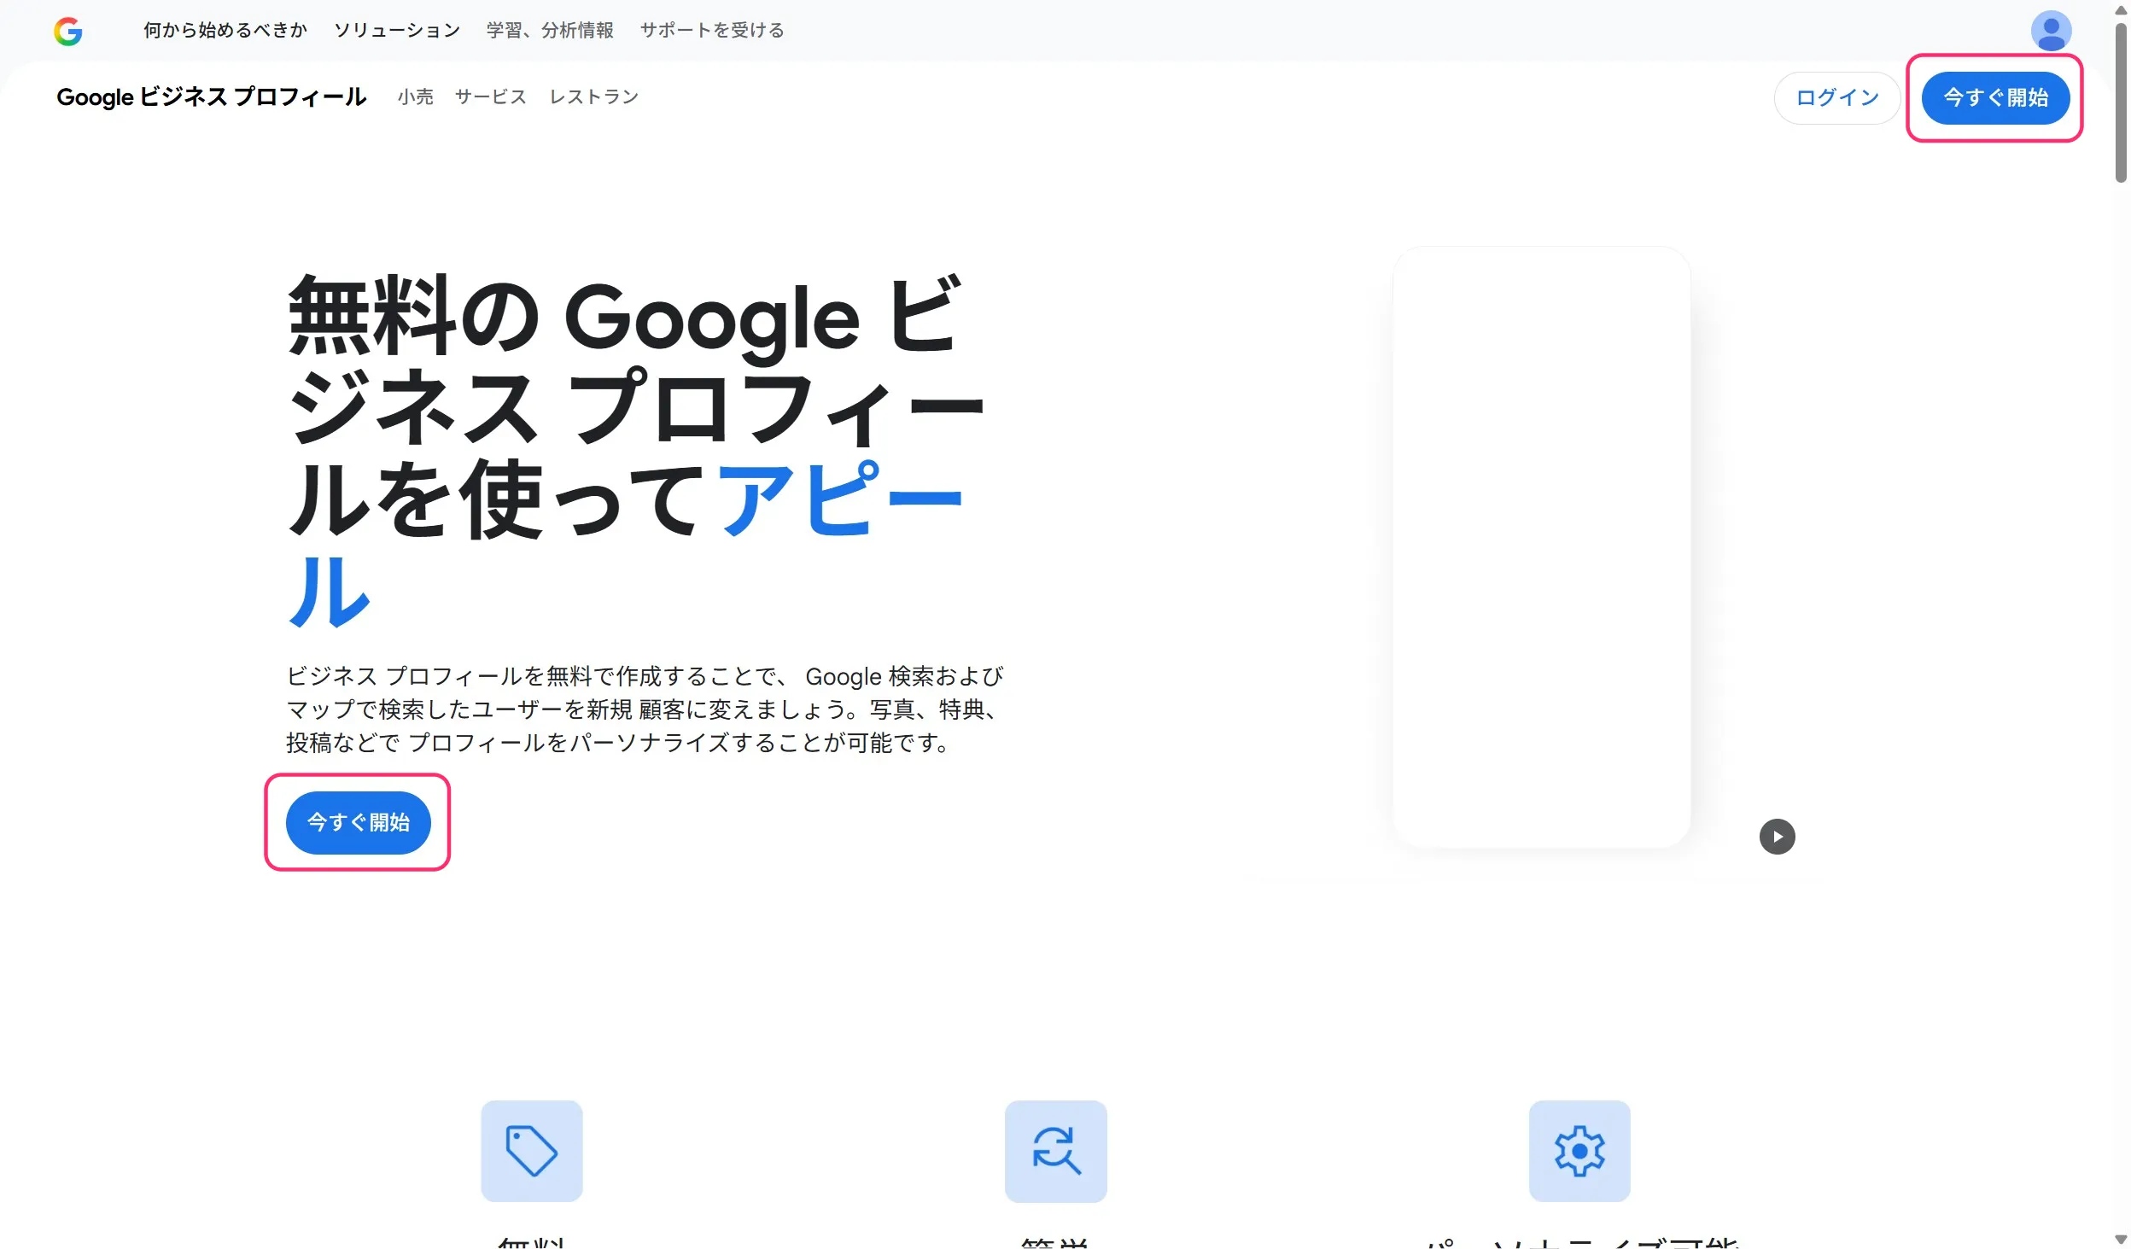The height and width of the screenshot is (1249, 2131).
Task: Click the Google ビジネス プロフィール home link
Action: pyautogui.click(x=211, y=97)
